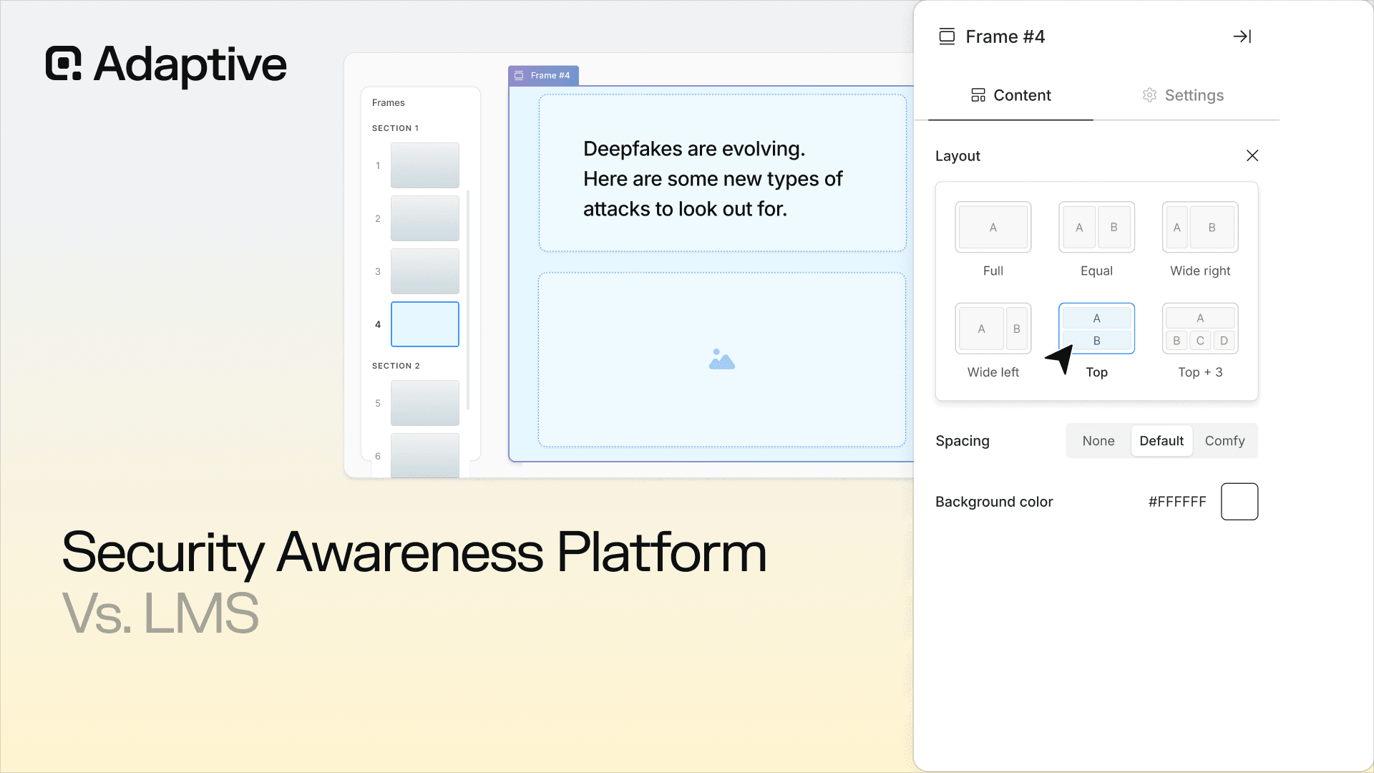The width and height of the screenshot is (1374, 773).
Task: Select the highlighted frame thumbnail 4
Action: point(425,324)
